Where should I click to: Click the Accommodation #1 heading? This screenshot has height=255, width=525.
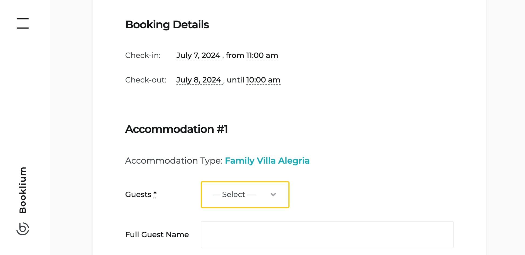click(176, 129)
